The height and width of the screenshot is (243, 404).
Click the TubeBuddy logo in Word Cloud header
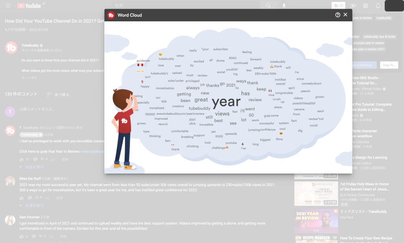(x=111, y=15)
